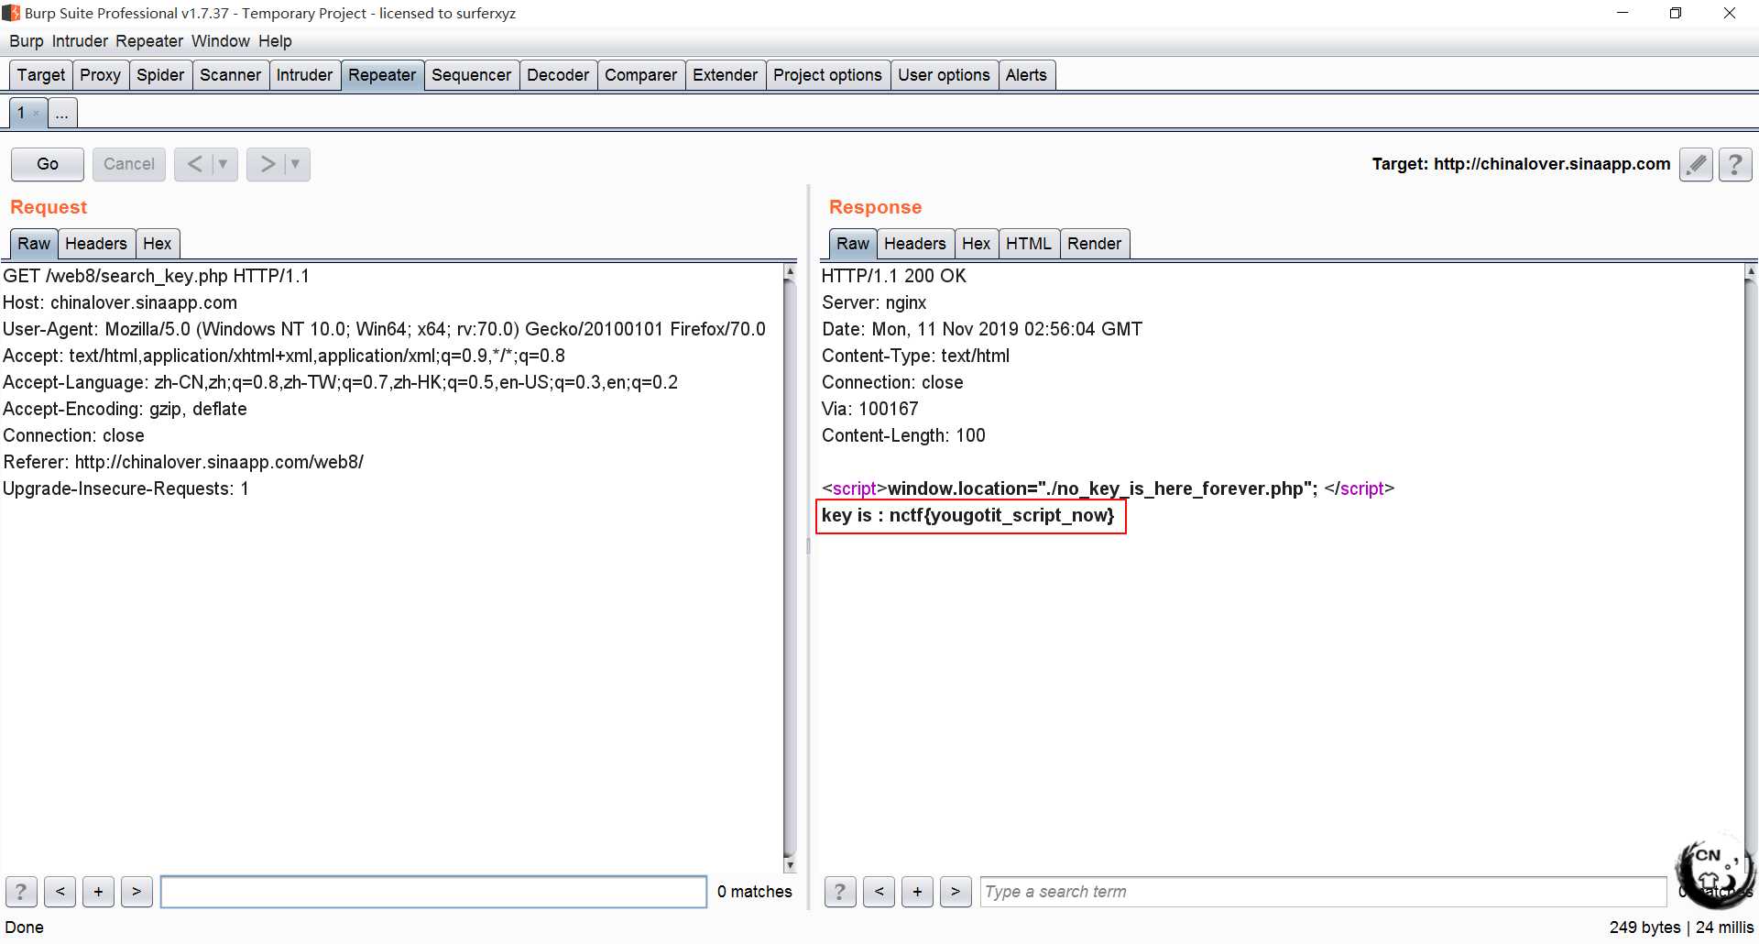Click the Burp Suite logo in title bar
Image resolution: width=1759 pixels, height=944 pixels.
pos(11,13)
